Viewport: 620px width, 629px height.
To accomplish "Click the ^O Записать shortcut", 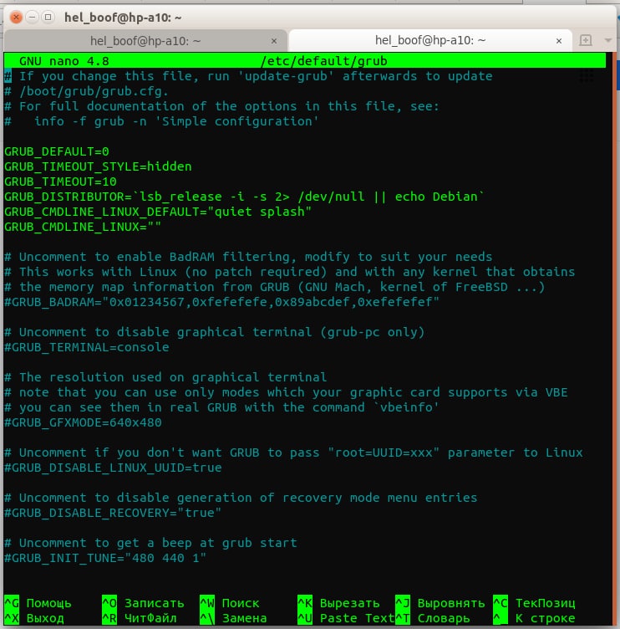I will [143, 603].
